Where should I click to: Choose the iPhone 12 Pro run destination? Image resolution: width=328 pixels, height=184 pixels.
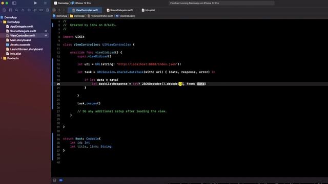81,3
